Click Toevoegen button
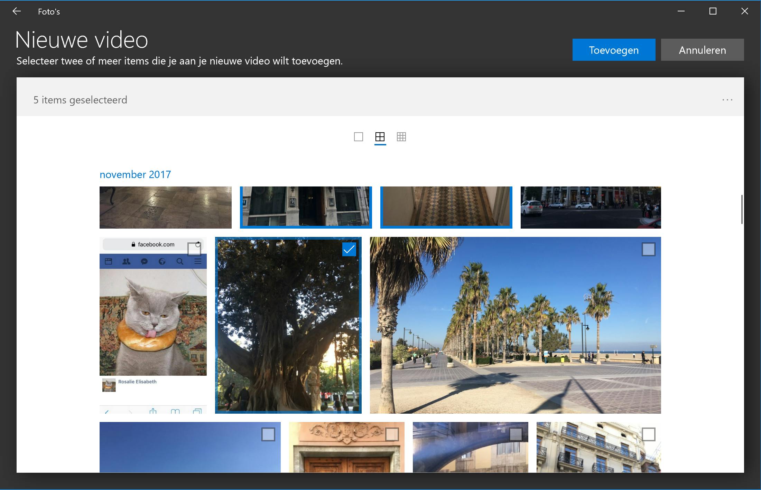 pos(614,50)
